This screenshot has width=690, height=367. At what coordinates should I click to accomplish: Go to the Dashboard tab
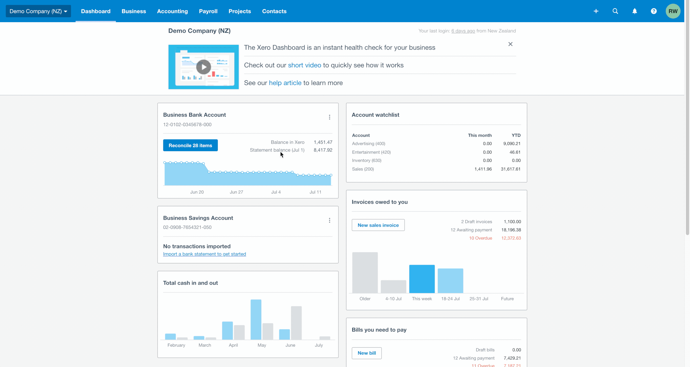[96, 11]
